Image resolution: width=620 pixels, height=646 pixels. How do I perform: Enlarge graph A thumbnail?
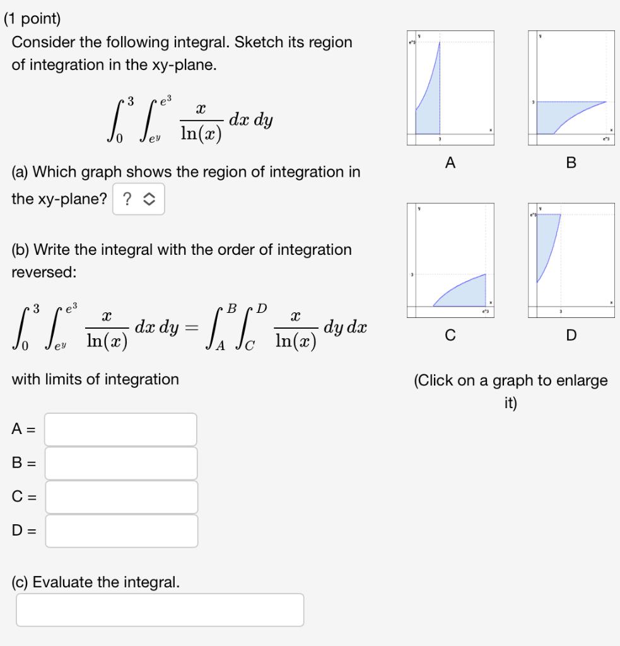tap(450, 85)
